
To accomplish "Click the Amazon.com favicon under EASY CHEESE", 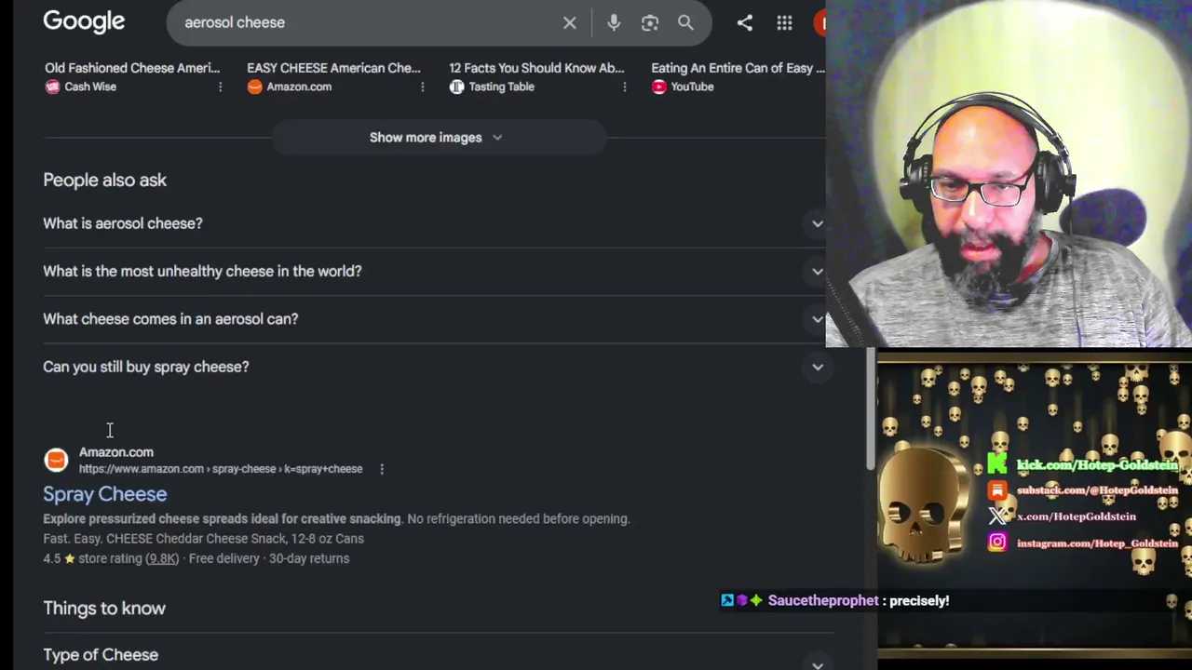I will pyautogui.click(x=254, y=87).
